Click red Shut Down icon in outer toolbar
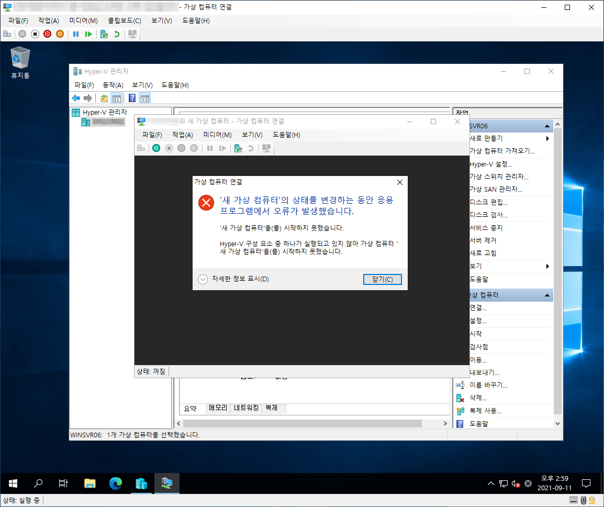604x507 pixels. pos(48,34)
